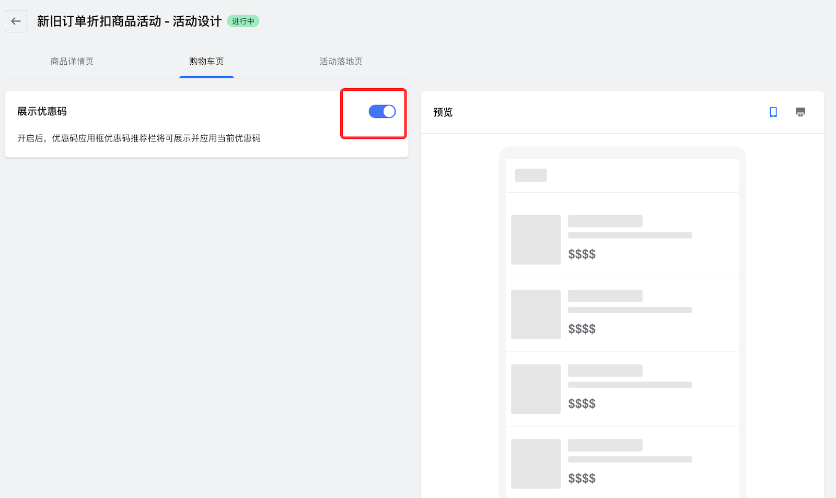Click the 预览 panel heading
This screenshot has height=498, width=836.
[x=443, y=112]
